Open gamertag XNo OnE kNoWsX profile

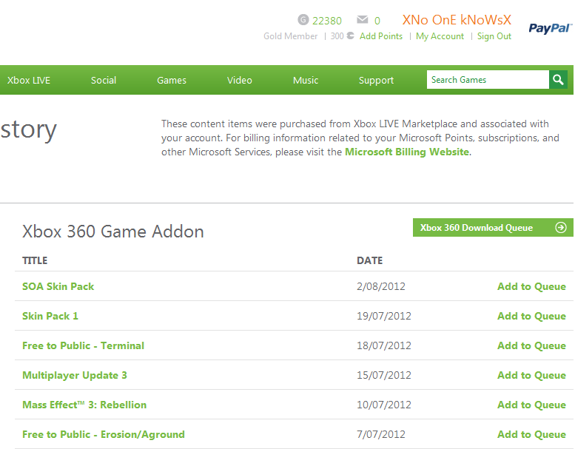tap(457, 20)
